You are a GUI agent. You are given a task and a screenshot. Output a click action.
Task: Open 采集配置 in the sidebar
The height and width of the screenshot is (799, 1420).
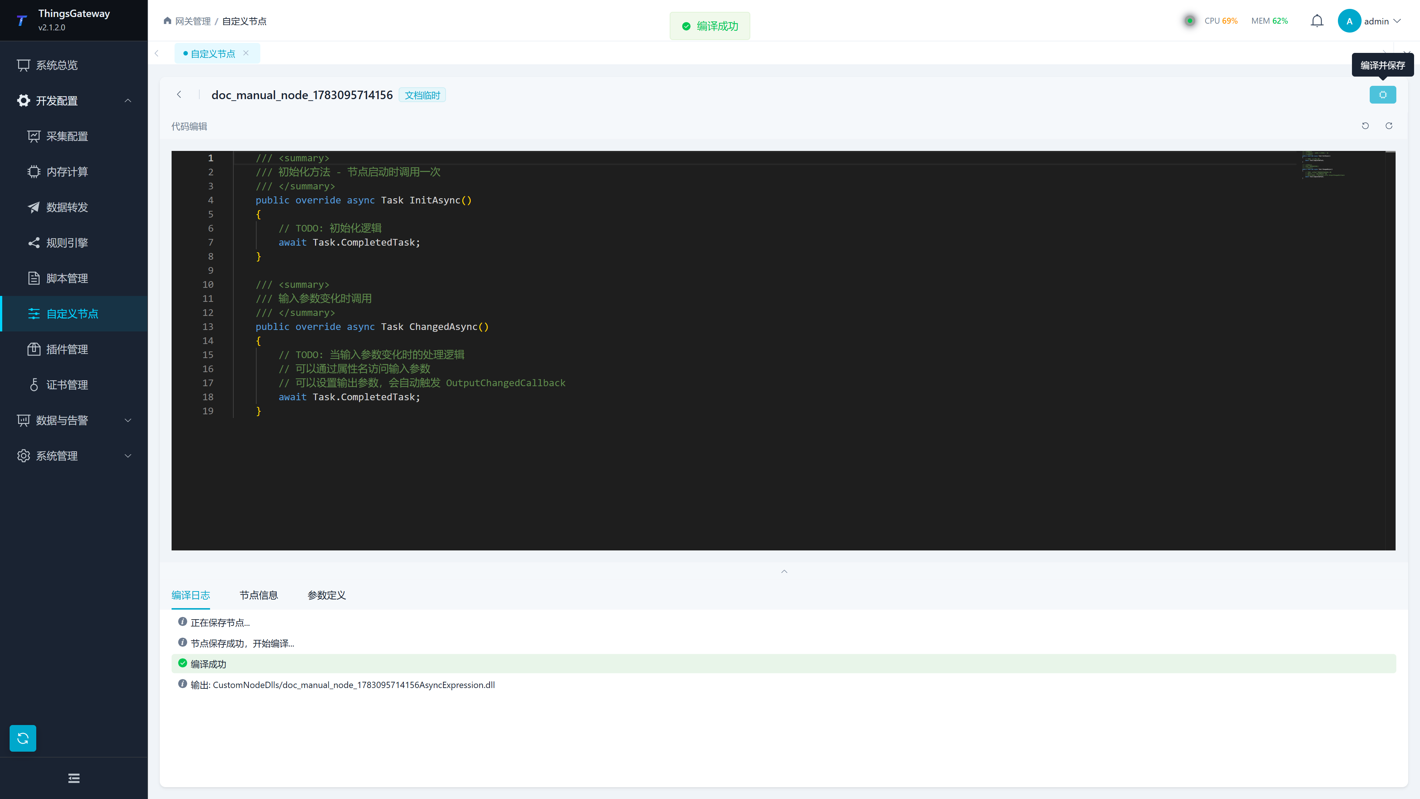pyautogui.click(x=74, y=136)
